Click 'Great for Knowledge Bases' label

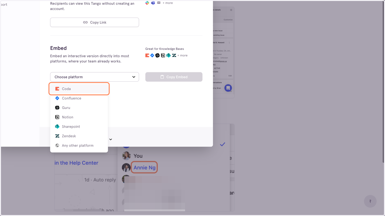click(165, 49)
